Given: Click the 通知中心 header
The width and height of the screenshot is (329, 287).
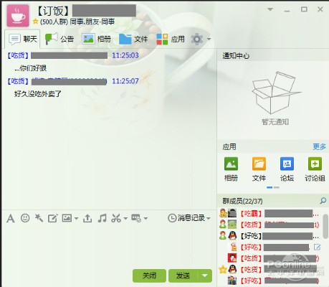Looking at the screenshot, I should (236, 56).
